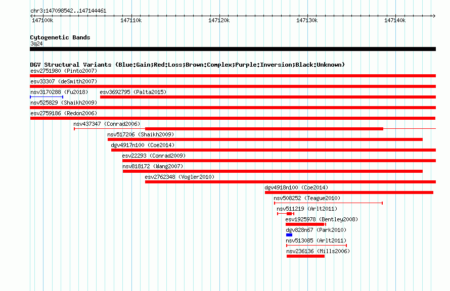This screenshot has width=450, height=291.
Task: Select the thin red nsv508252 line
Action: (x=328, y=203)
